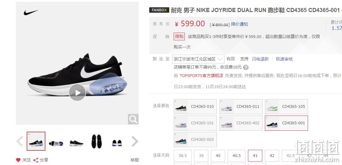This screenshot has width=342, height=165.
Task: Click the heart icon to follow item
Action: click(18, 160)
